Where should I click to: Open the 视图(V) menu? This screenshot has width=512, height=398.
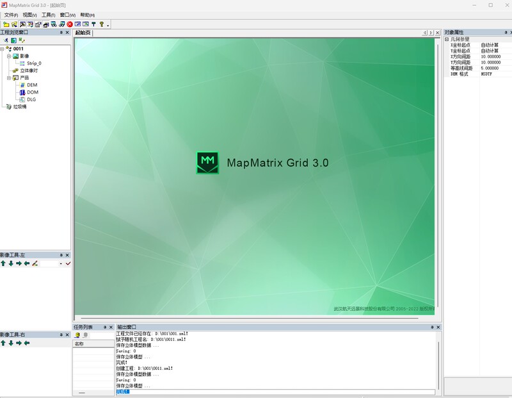click(29, 15)
